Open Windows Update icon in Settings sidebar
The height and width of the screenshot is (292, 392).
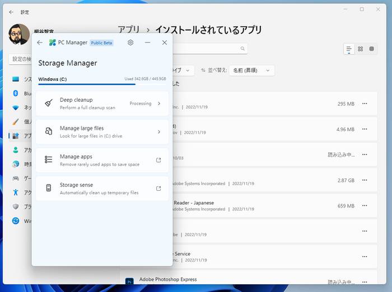[x=16, y=221]
